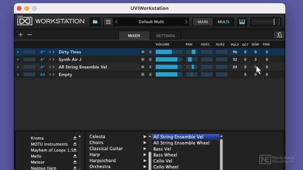Click Dirty Tines AUX1 send field
The height and width of the screenshot is (170, 303).
pos(206,52)
